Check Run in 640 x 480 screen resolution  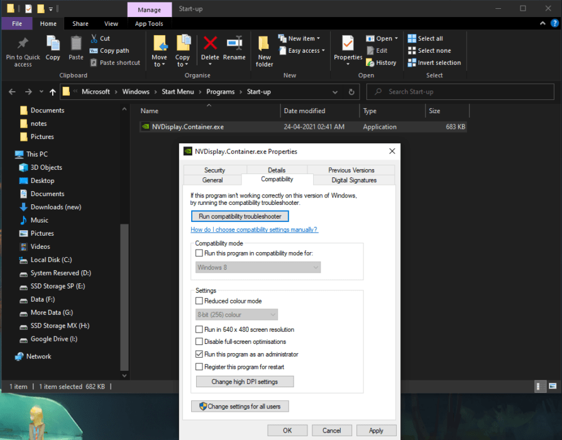click(x=200, y=329)
